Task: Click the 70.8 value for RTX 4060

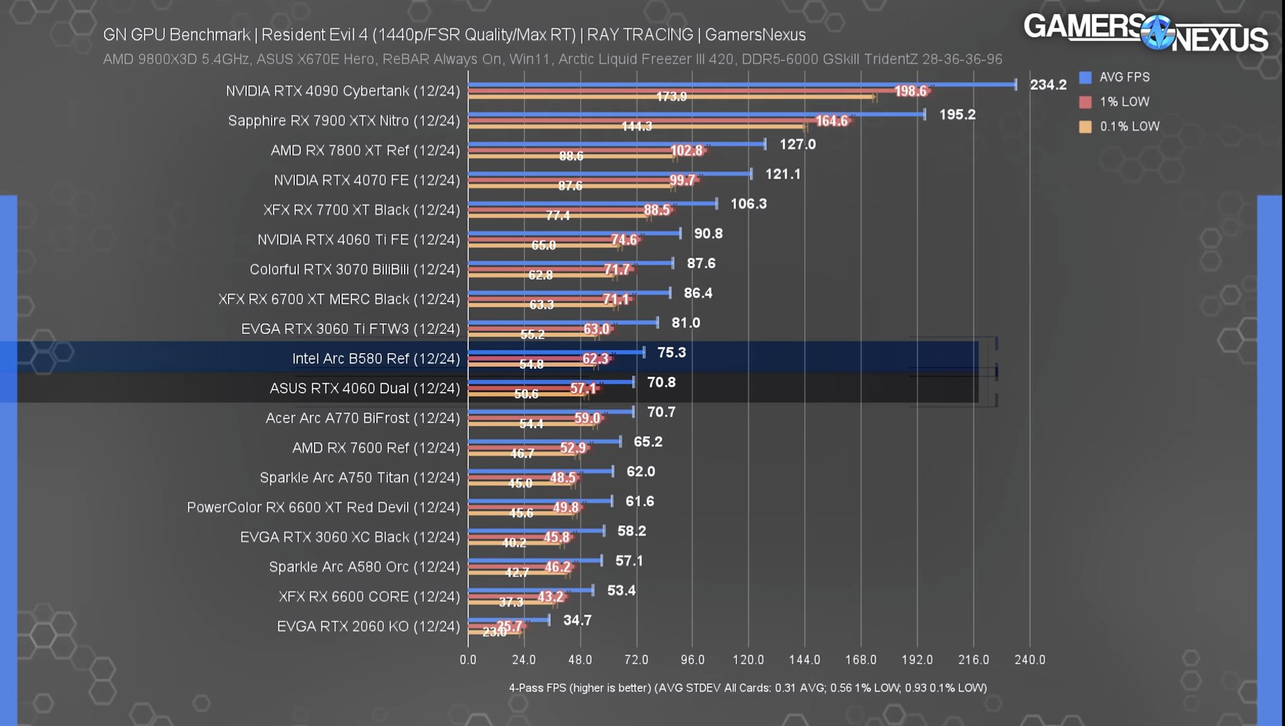Action: pyautogui.click(x=661, y=382)
